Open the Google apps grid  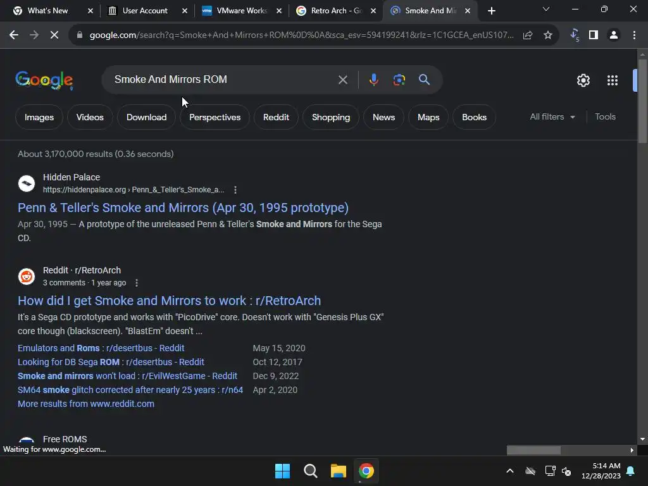point(613,80)
